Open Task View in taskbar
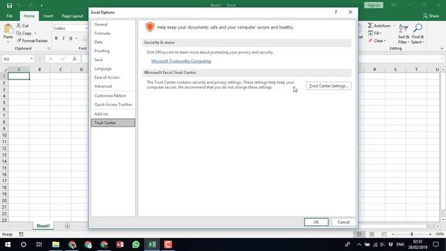The height and width of the screenshot is (251, 446). [39, 245]
